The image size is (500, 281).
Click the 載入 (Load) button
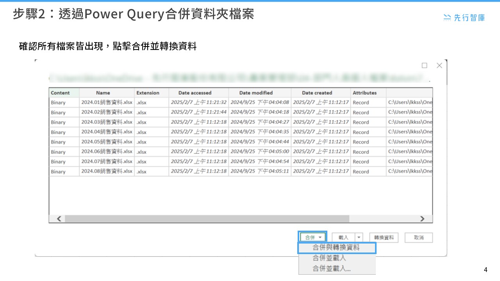point(343,237)
